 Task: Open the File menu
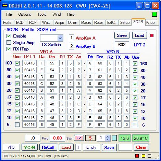9,14
